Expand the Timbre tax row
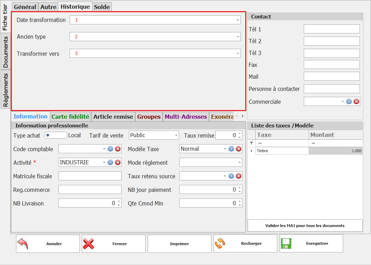This screenshot has height=265, width=371. point(252,151)
